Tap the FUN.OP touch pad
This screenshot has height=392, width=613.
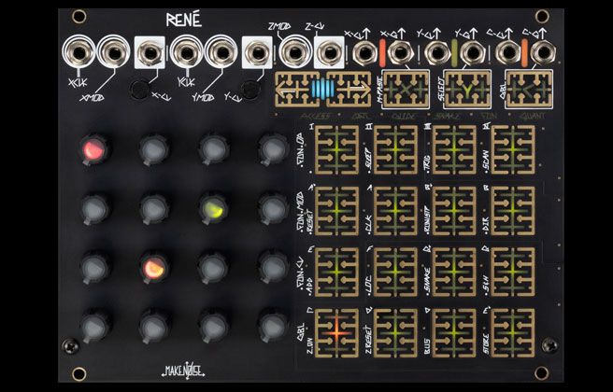click(x=337, y=150)
